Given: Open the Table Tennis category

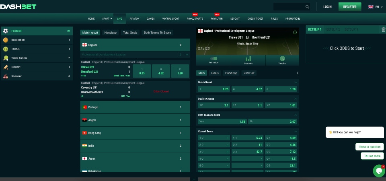Looking at the screenshot, I should point(37,58).
